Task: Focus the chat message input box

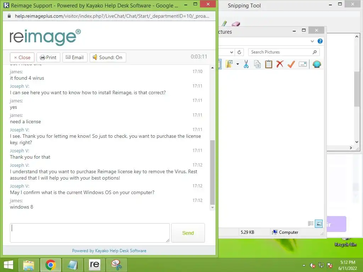Action: coord(90,233)
